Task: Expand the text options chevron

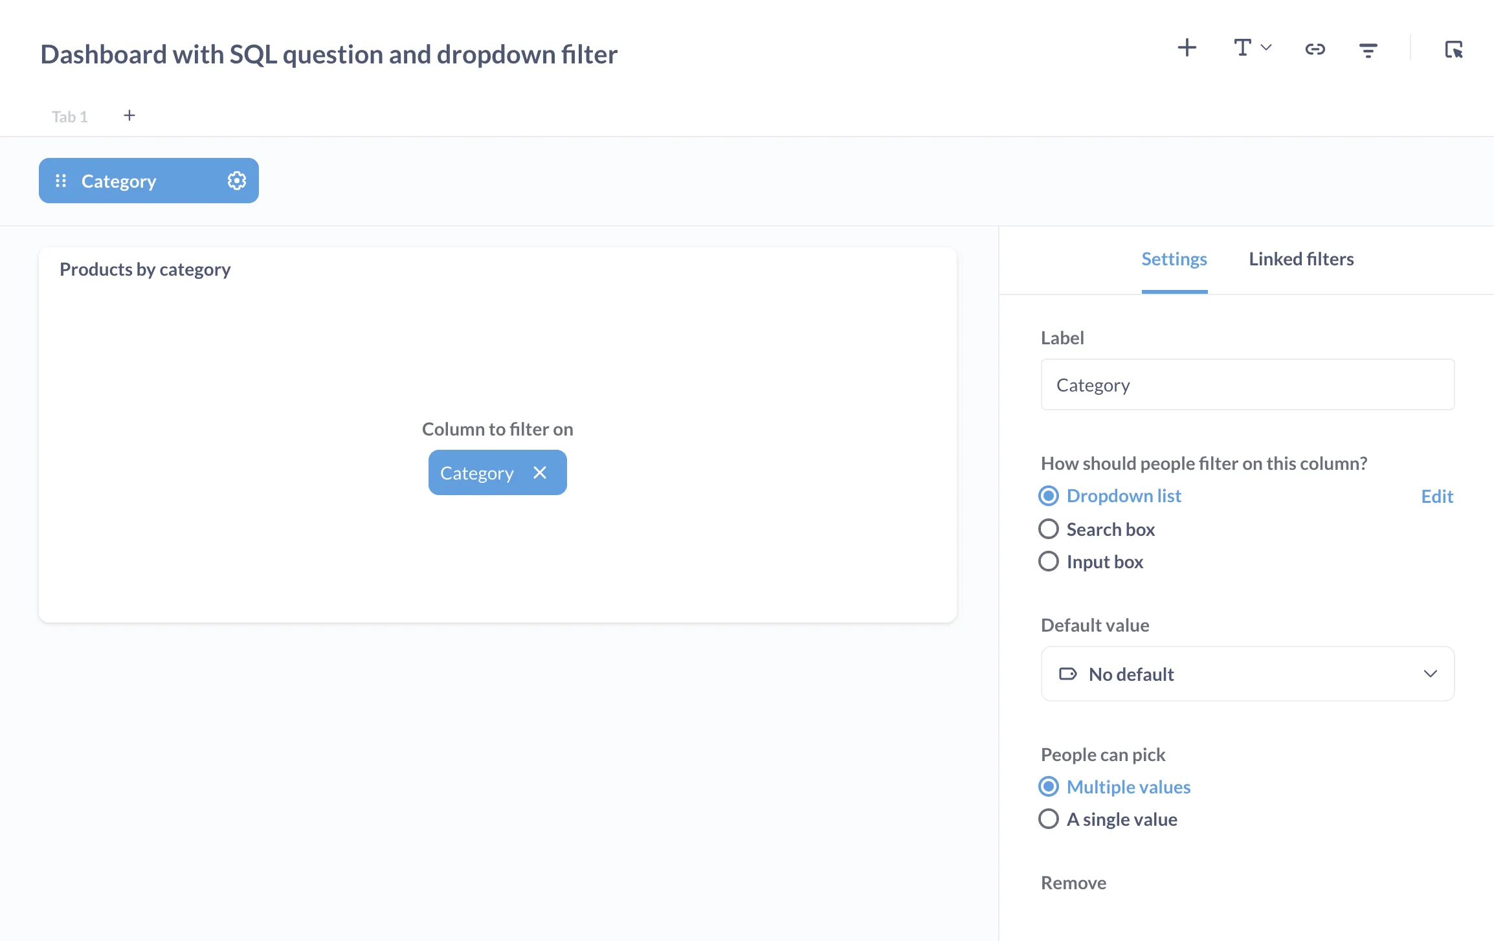Action: coord(1266,47)
